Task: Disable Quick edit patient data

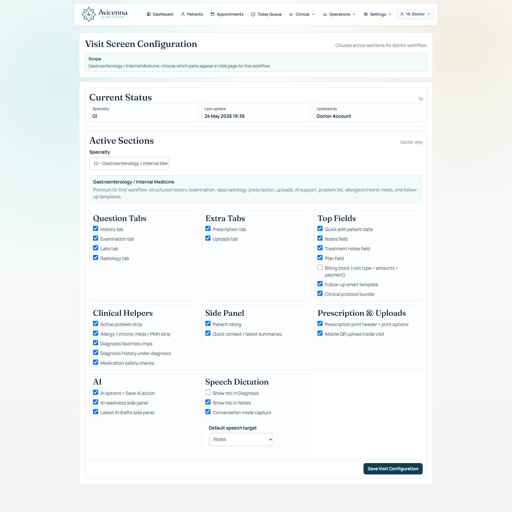Action: [x=320, y=229]
